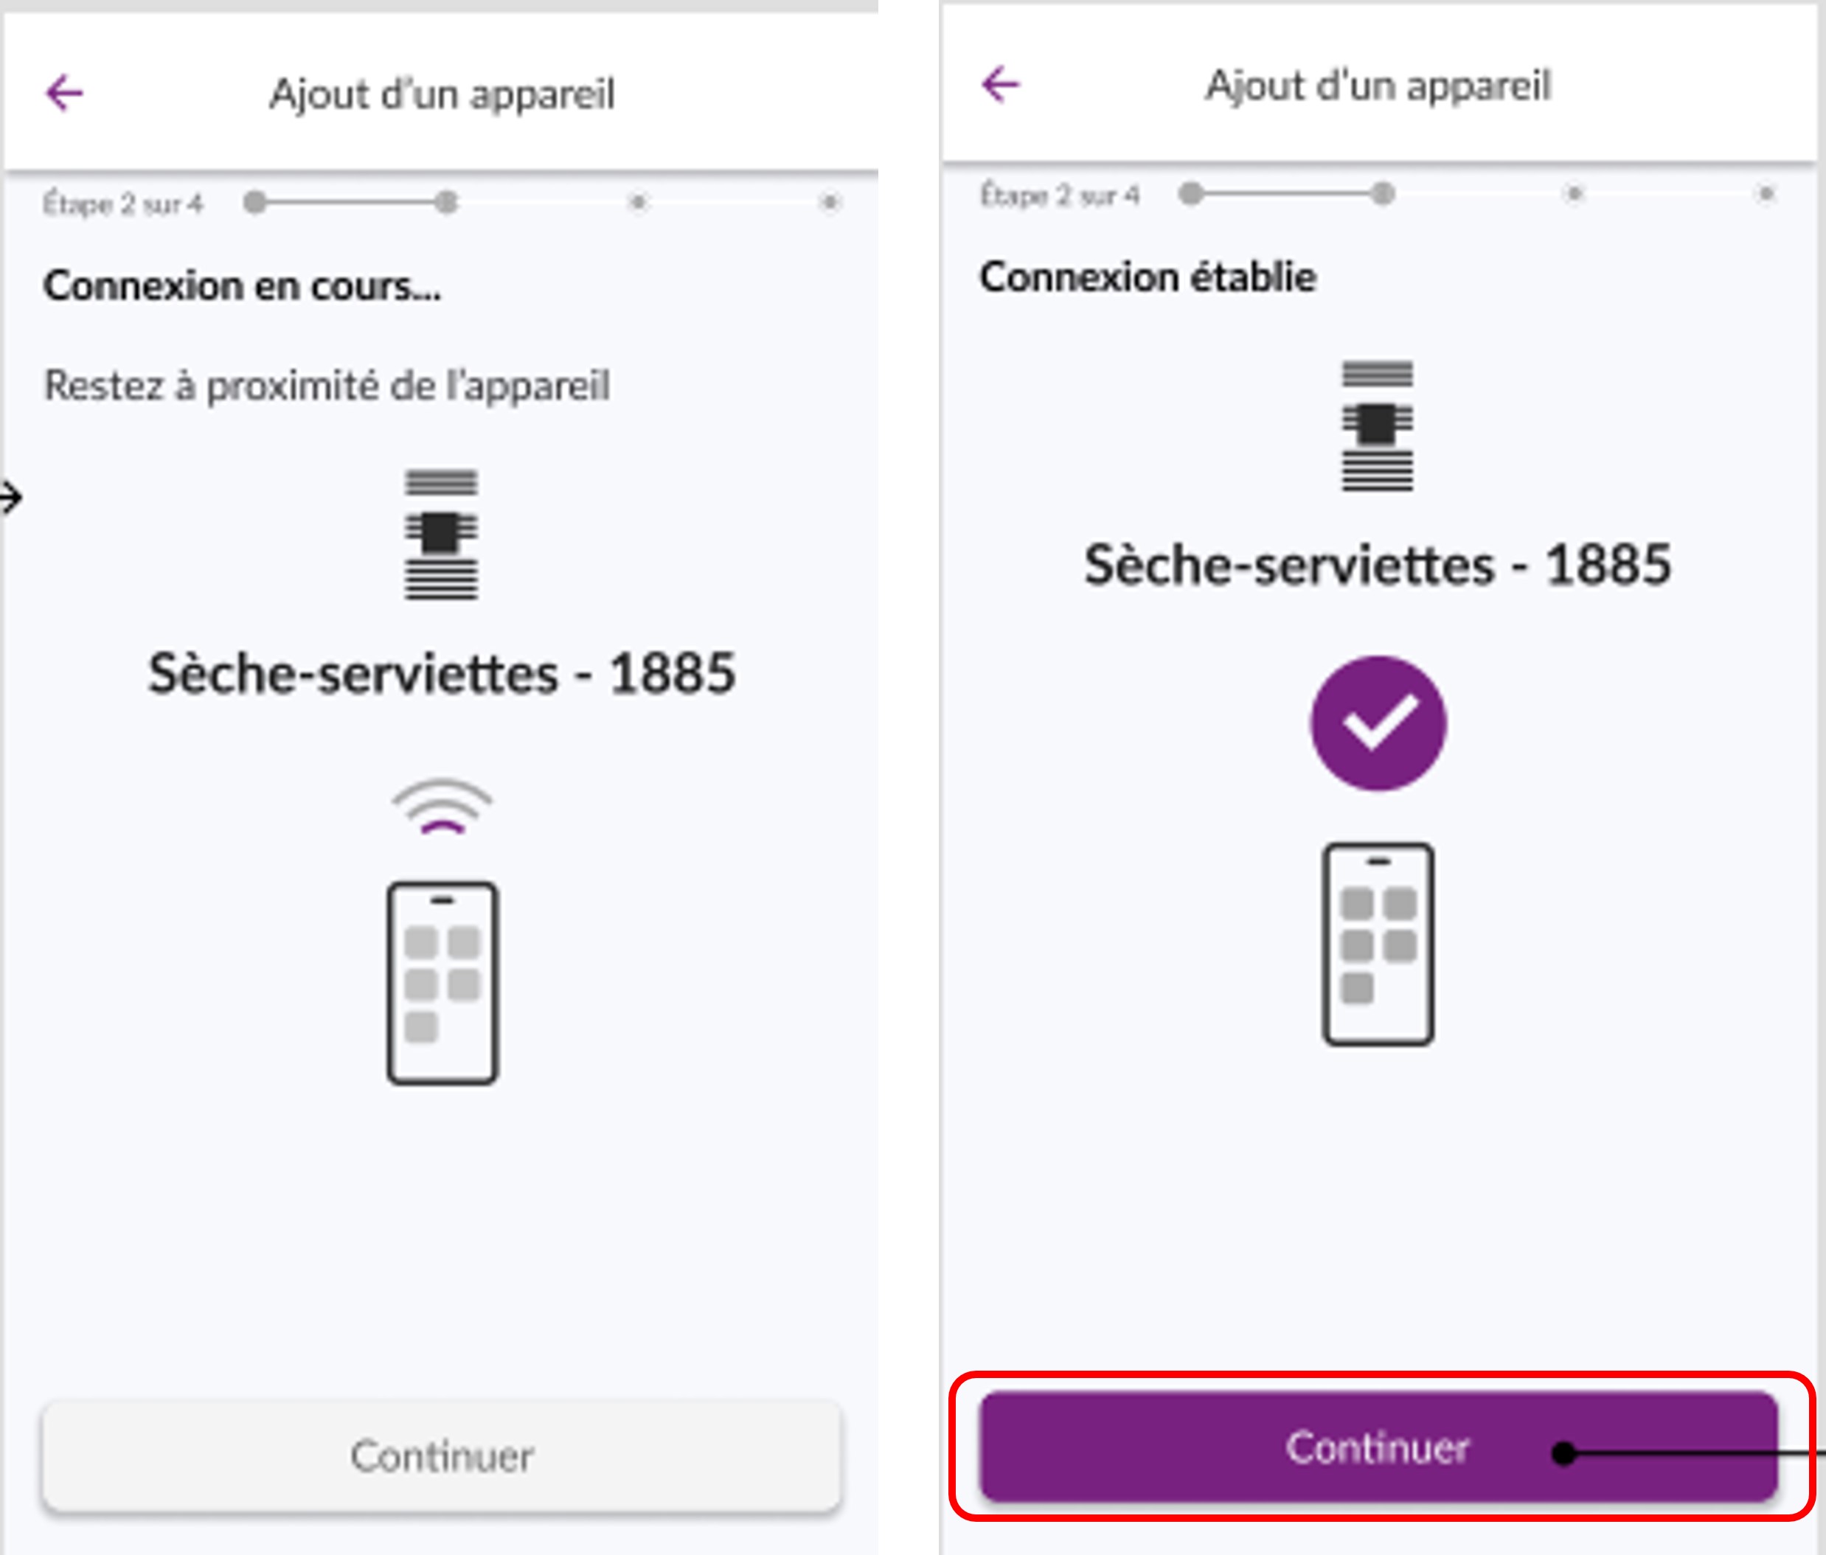Click the Ajout d'un appareil title right screen

pos(1378,84)
